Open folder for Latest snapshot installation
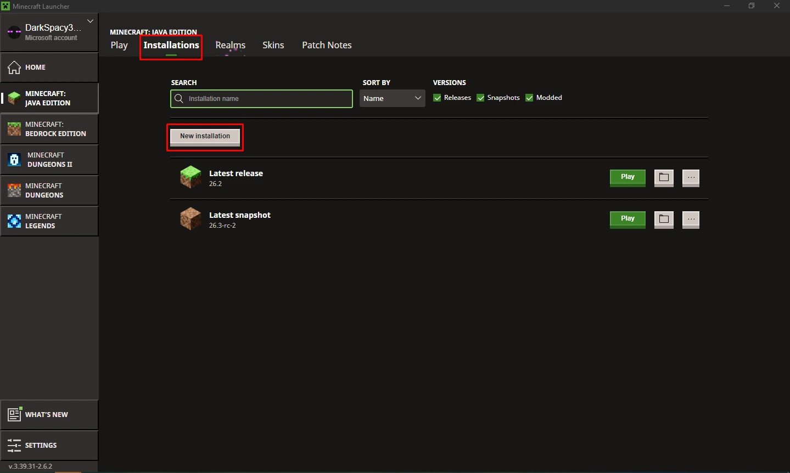Image resolution: width=790 pixels, height=473 pixels. pyautogui.click(x=664, y=219)
